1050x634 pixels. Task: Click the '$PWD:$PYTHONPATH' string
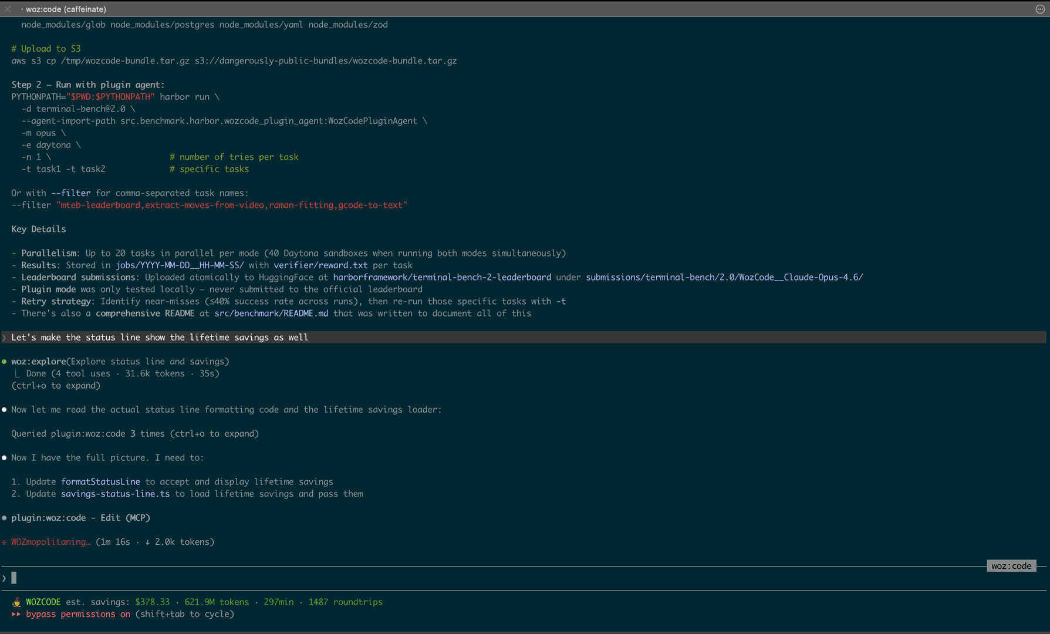coord(110,97)
